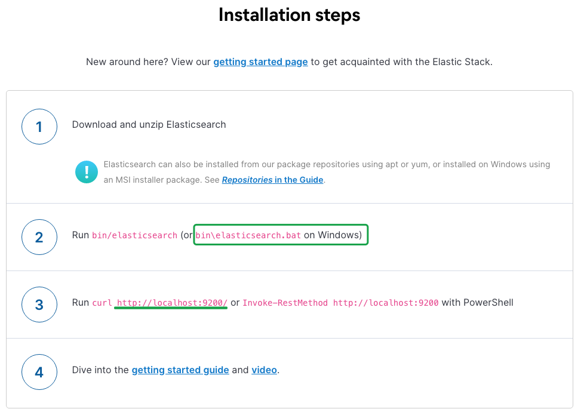
Task: Click the Installation steps heading
Action: coord(289,14)
